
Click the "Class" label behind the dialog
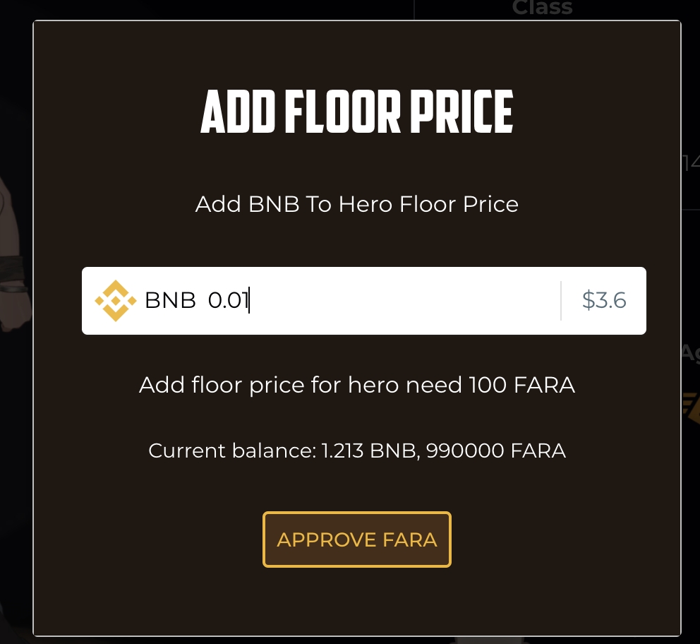click(542, 8)
